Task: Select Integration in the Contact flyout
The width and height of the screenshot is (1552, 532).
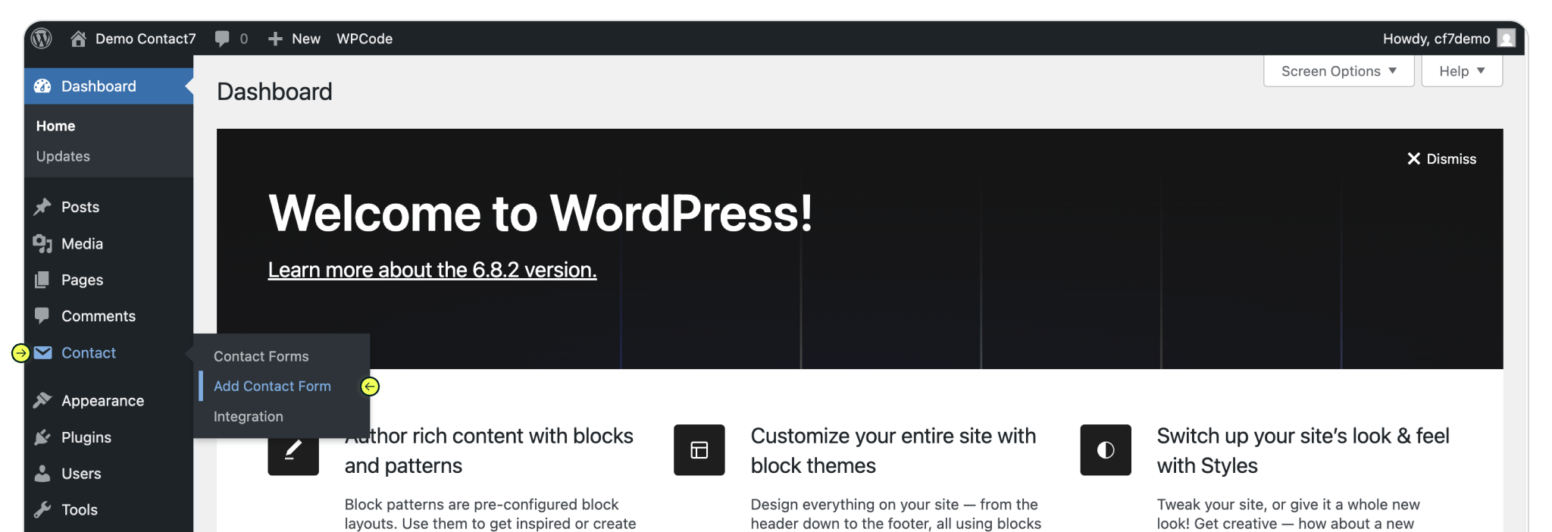Action: pyautogui.click(x=249, y=416)
